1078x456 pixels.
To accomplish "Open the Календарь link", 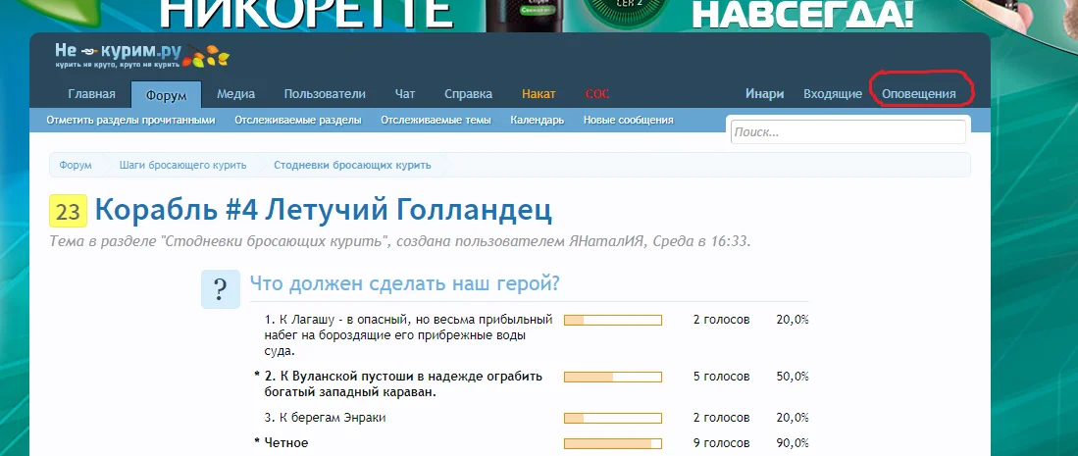I will pyautogui.click(x=537, y=121).
